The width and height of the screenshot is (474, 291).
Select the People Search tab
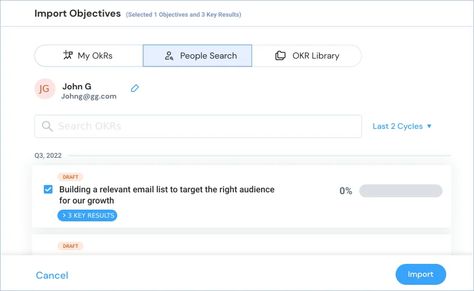[197, 55]
